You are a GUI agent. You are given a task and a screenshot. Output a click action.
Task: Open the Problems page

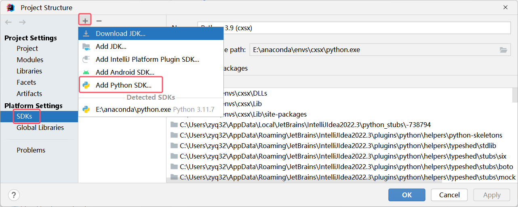click(31, 150)
